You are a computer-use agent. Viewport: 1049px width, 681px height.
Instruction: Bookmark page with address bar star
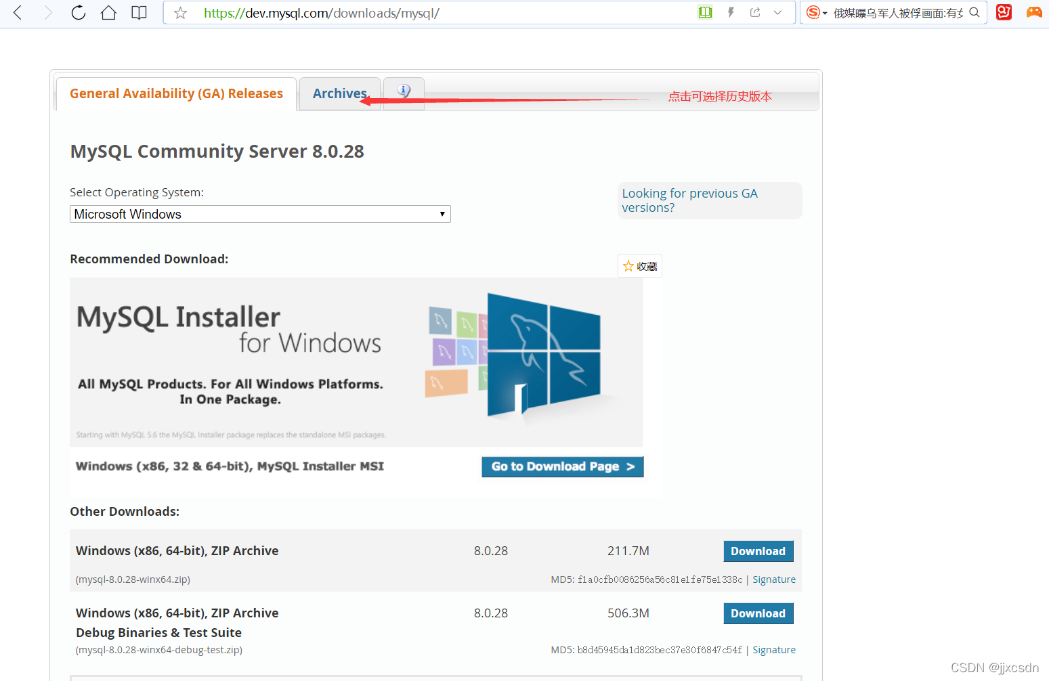tap(180, 13)
